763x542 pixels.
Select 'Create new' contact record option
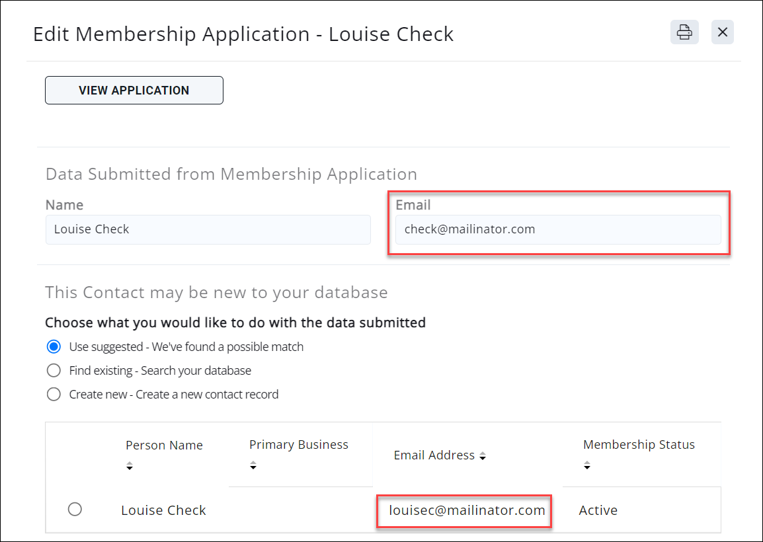54,395
